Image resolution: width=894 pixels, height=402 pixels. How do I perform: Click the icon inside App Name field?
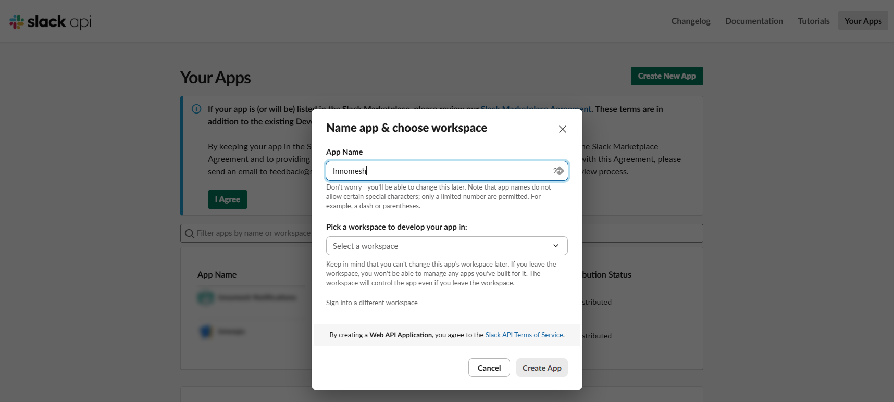(x=559, y=171)
